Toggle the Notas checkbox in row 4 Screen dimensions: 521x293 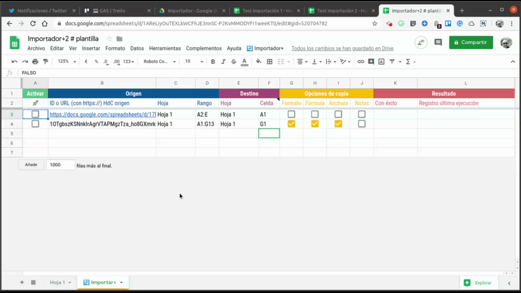click(362, 124)
